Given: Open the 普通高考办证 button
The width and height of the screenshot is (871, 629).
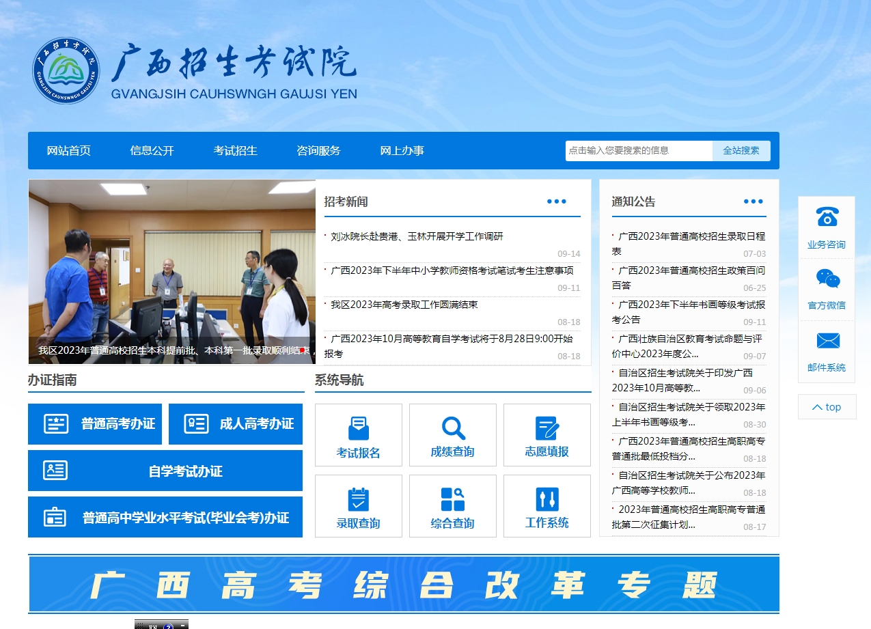Looking at the screenshot, I should [95, 423].
